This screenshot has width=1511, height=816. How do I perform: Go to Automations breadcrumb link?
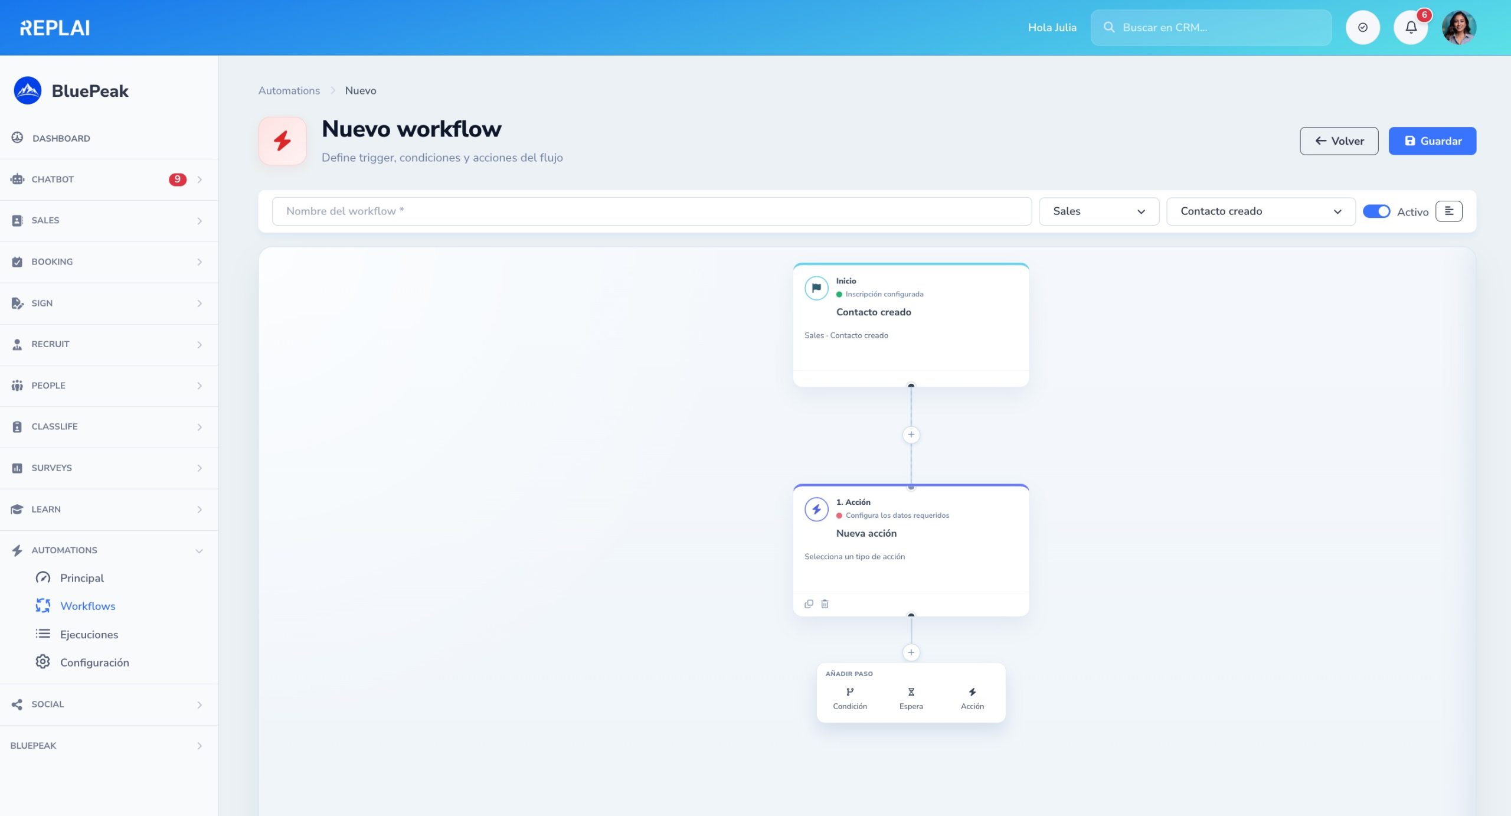pyautogui.click(x=289, y=90)
